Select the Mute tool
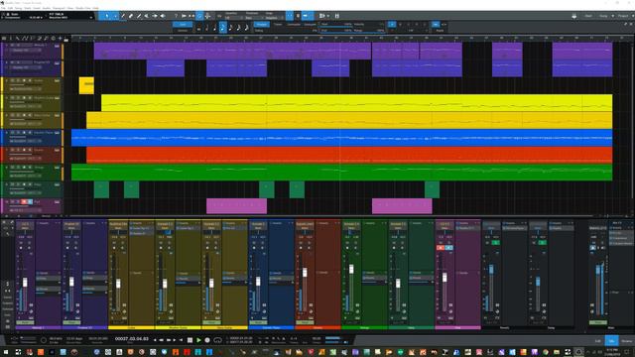This screenshot has width=635, height=357. [x=147, y=16]
